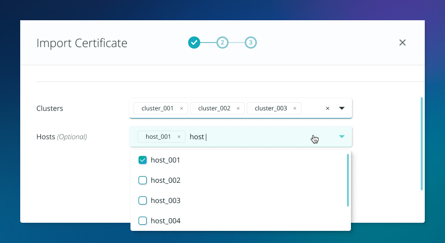Collapse the Hosts dropdown arrow
The image size is (445, 243).
pyautogui.click(x=342, y=137)
